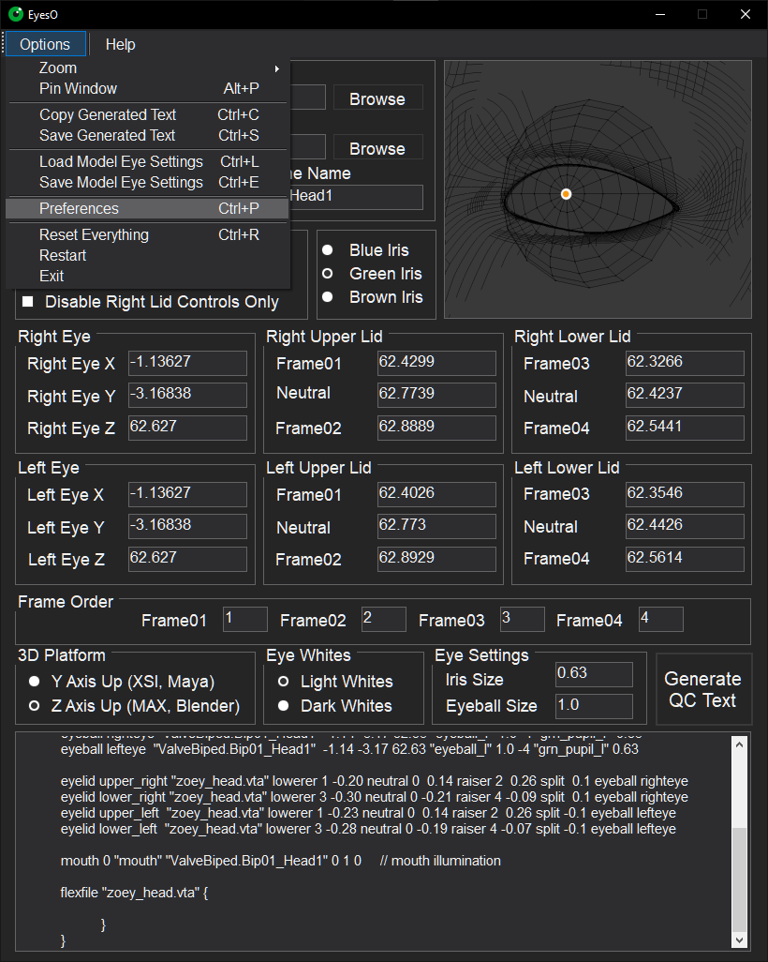
Task: Click the lower Browse button
Action: pyautogui.click(x=377, y=148)
